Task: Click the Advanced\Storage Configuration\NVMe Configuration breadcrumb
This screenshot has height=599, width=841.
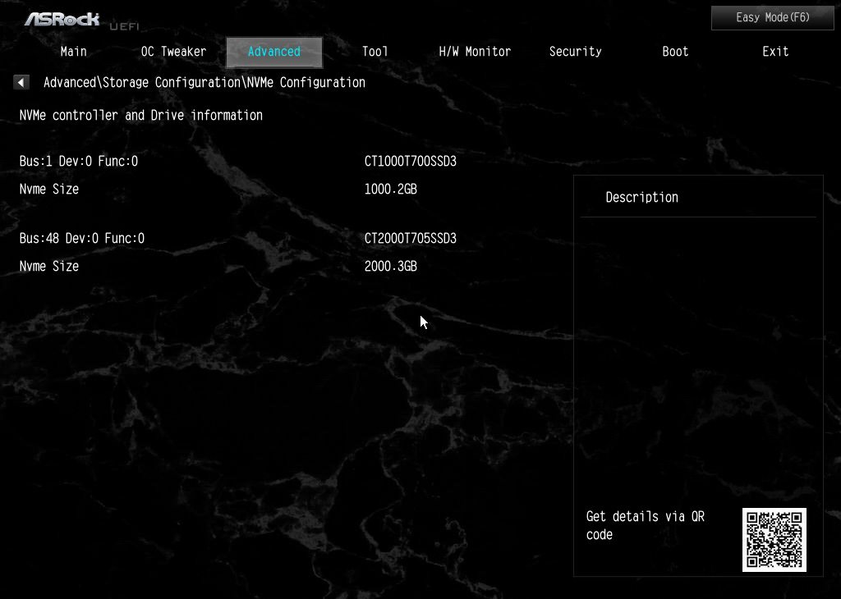Action: (205, 83)
